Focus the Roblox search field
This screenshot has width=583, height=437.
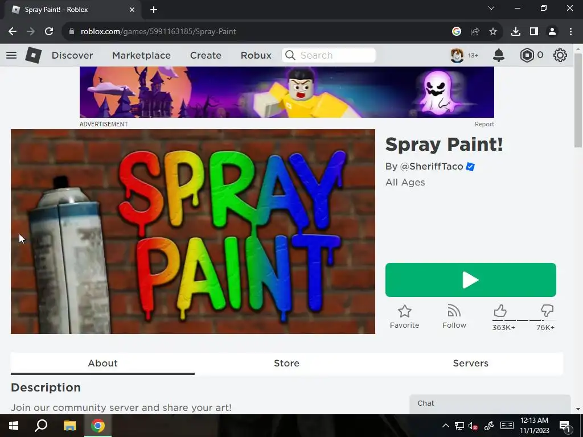coord(329,55)
